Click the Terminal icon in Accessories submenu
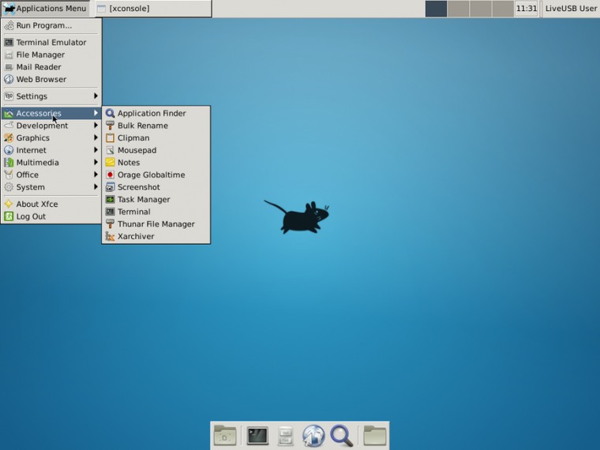The image size is (600, 450). click(111, 212)
